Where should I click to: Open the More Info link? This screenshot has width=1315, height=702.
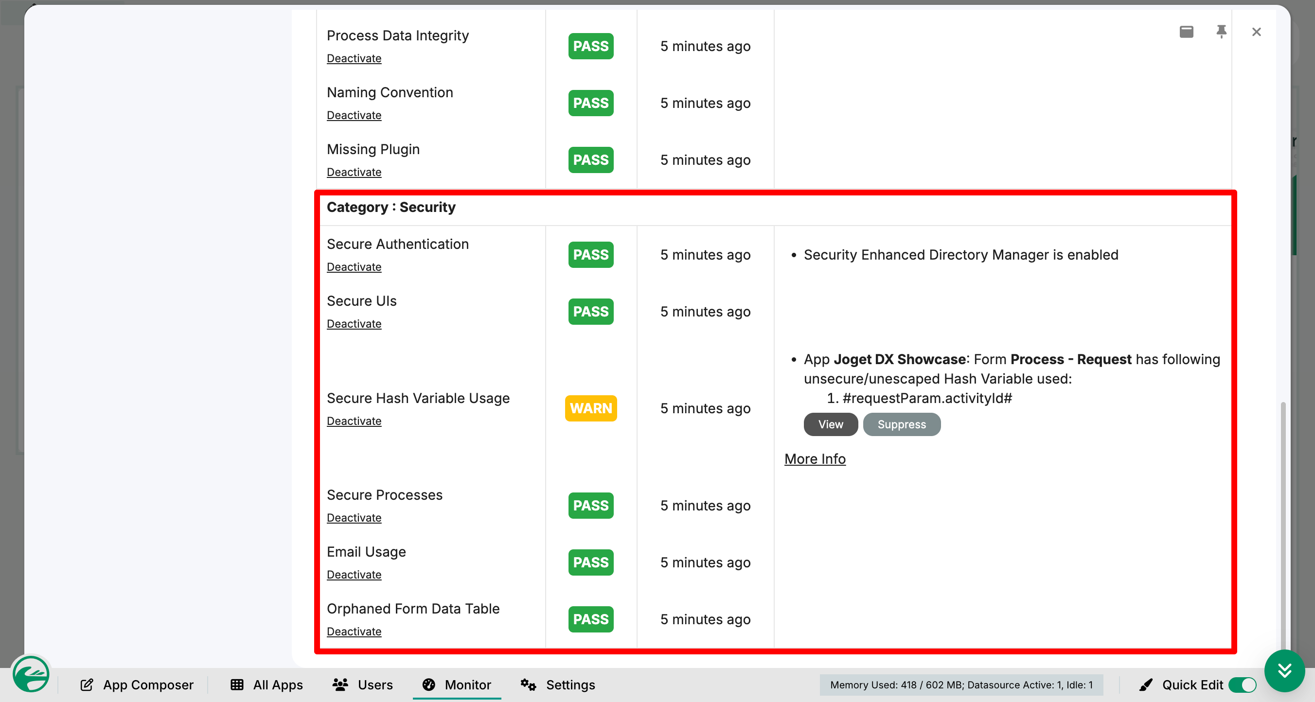(815, 458)
